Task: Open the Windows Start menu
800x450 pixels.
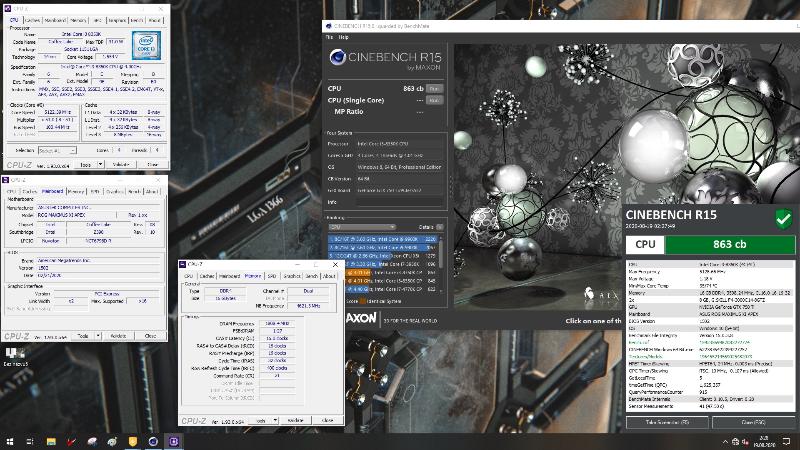Action: [10, 442]
